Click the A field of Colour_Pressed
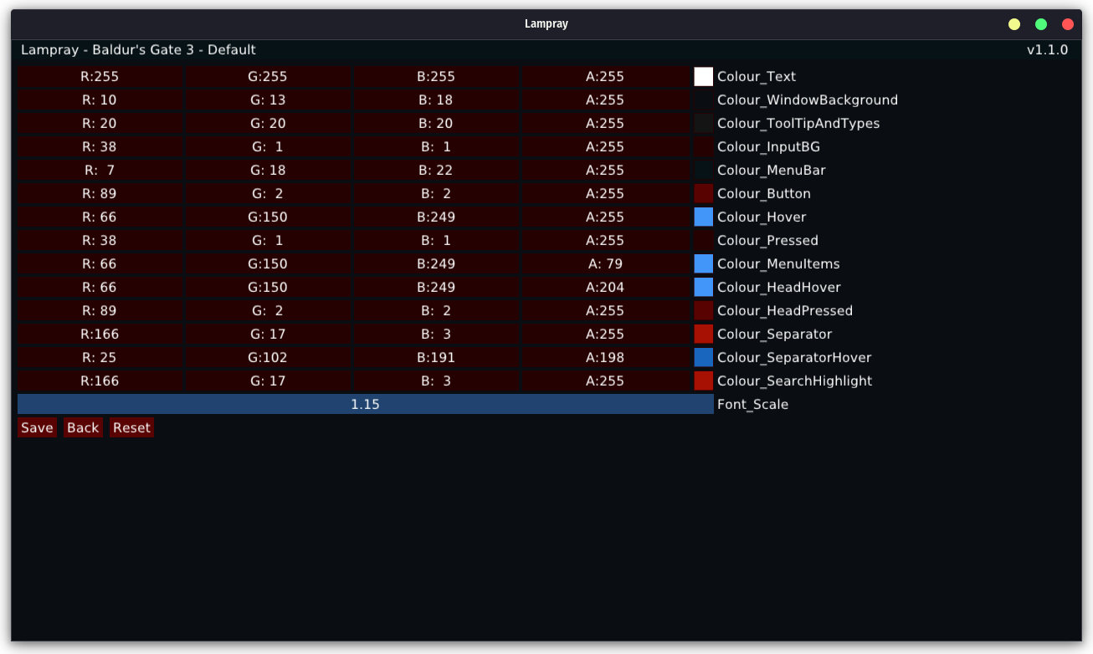The height and width of the screenshot is (654, 1093). (605, 240)
